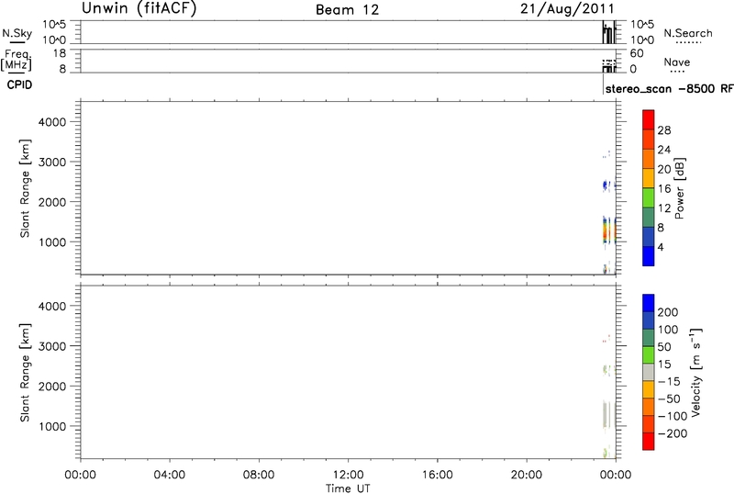Click the "2000" tick on the velocity panel

(x=51, y=387)
